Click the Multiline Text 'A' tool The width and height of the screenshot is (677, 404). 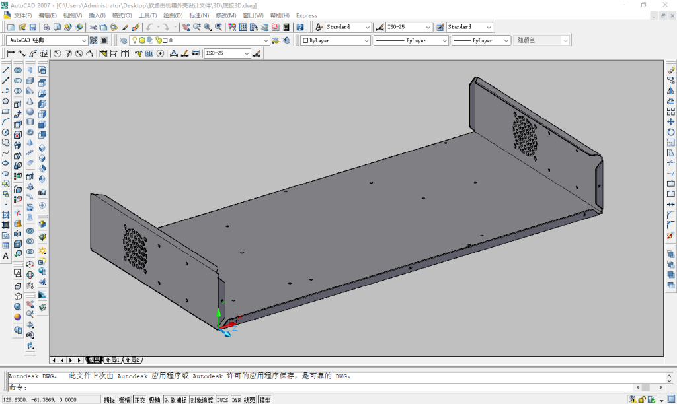6,255
